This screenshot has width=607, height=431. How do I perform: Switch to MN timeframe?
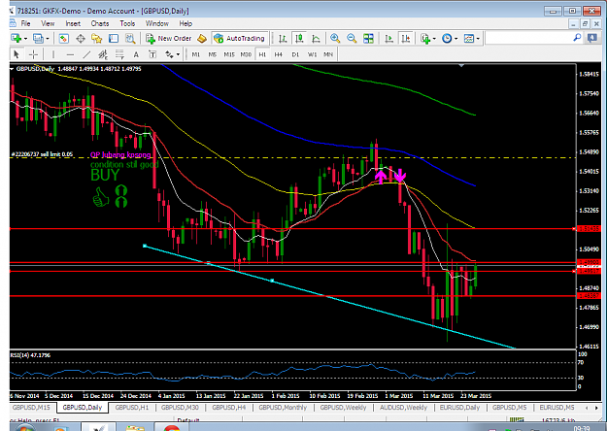328,54
